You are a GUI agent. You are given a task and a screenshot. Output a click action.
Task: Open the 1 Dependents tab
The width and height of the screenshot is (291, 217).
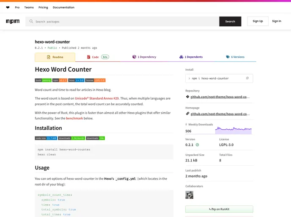(191, 57)
